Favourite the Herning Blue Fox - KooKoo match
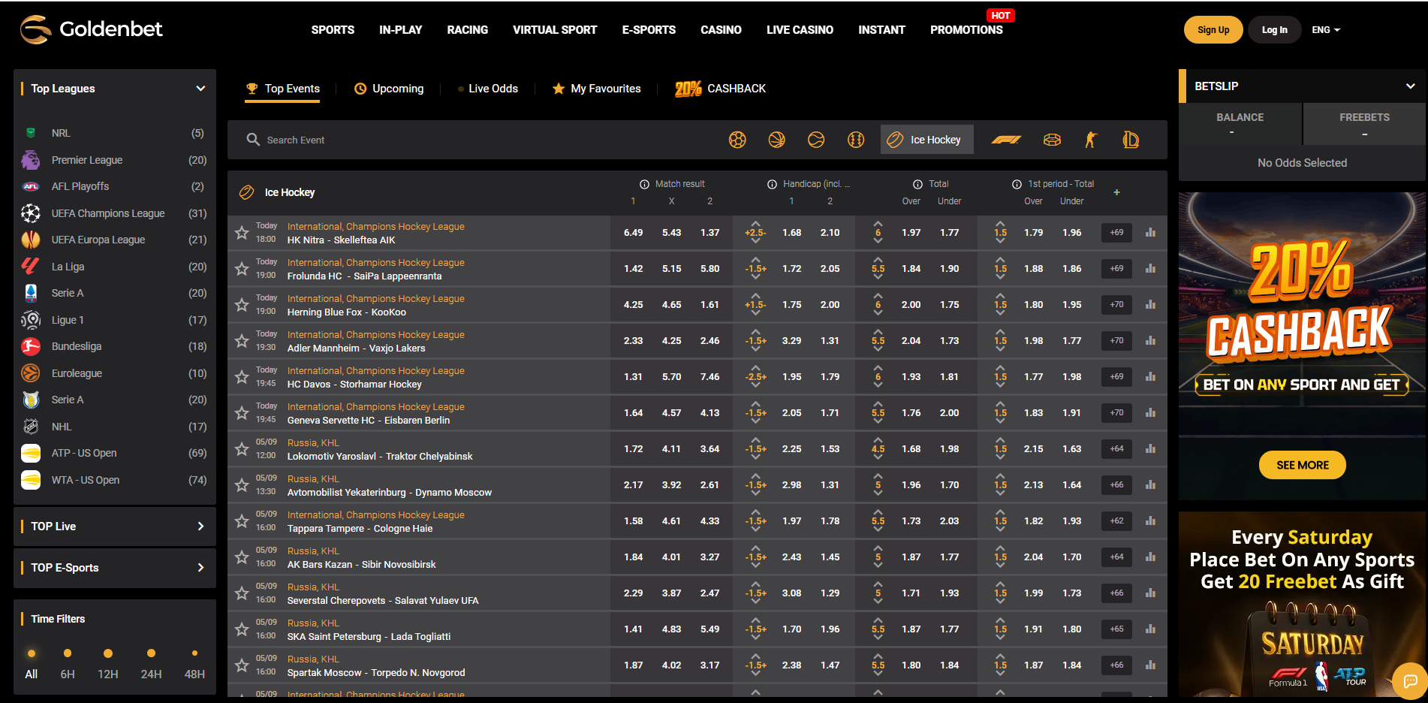 tap(242, 305)
